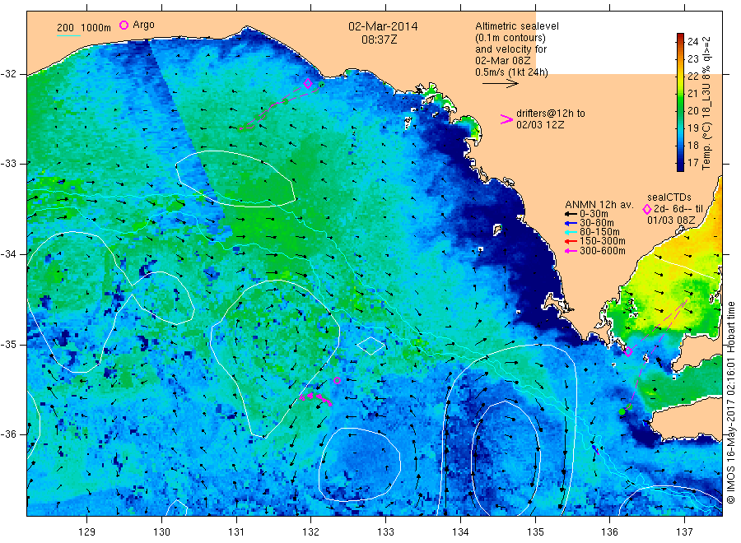Screen dimensions: 741x543
Task: Click the color bar tick label 24
Action: click(692, 42)
